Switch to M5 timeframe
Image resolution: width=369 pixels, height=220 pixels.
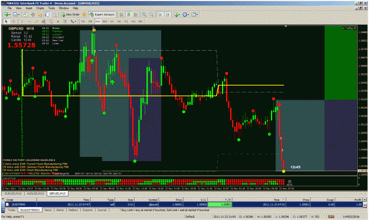point(90,21)
